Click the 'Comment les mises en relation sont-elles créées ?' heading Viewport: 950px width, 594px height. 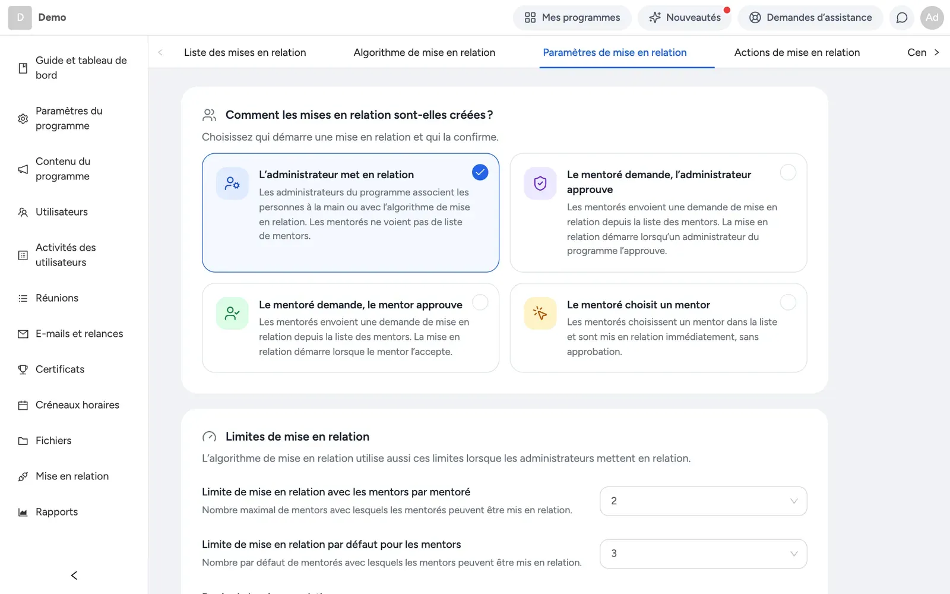359,115
